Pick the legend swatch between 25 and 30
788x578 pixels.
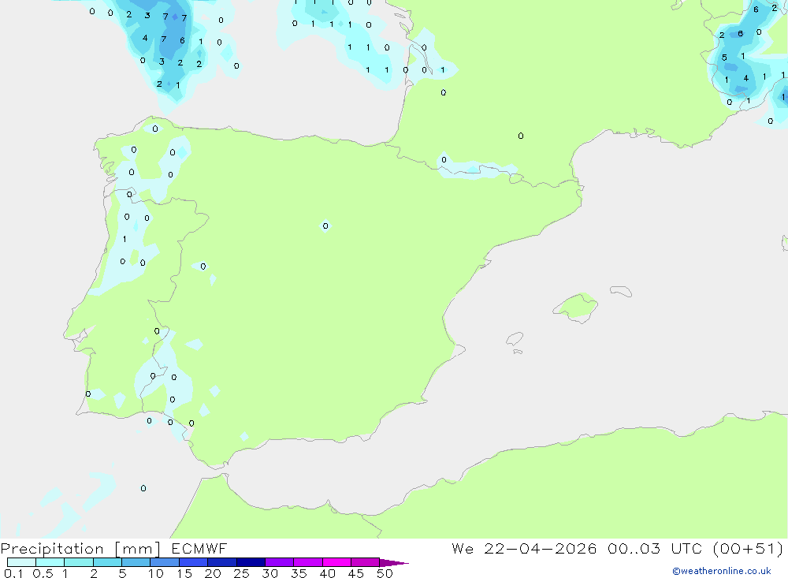[x=251, y=562]
